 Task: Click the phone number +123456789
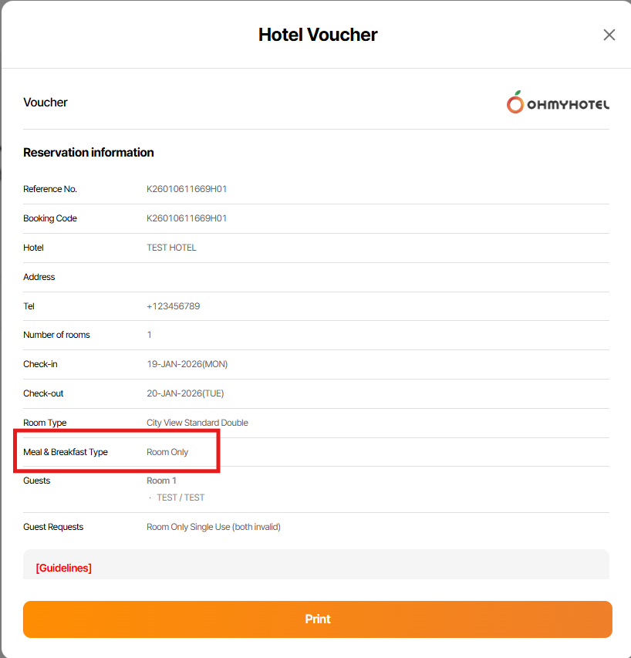point(174,306)
